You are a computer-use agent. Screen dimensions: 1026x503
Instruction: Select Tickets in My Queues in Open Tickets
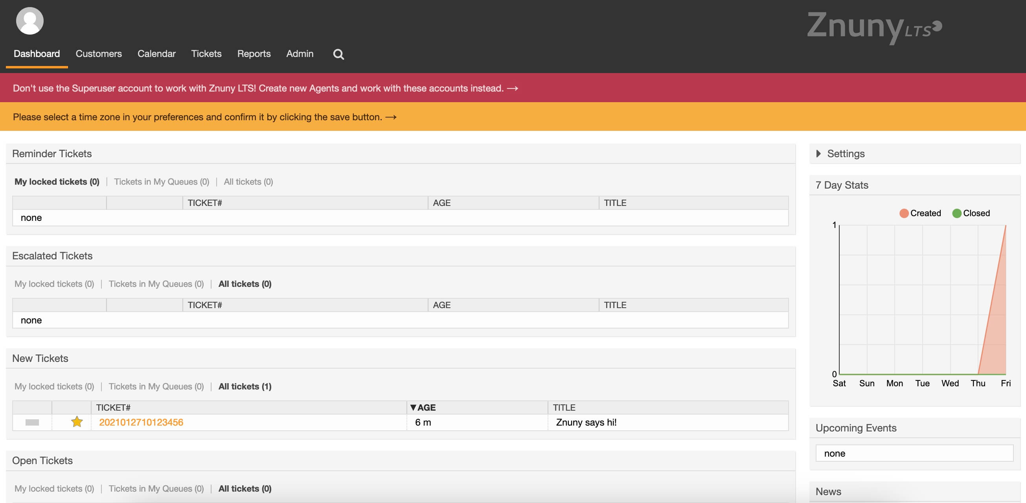click(156, 488)
